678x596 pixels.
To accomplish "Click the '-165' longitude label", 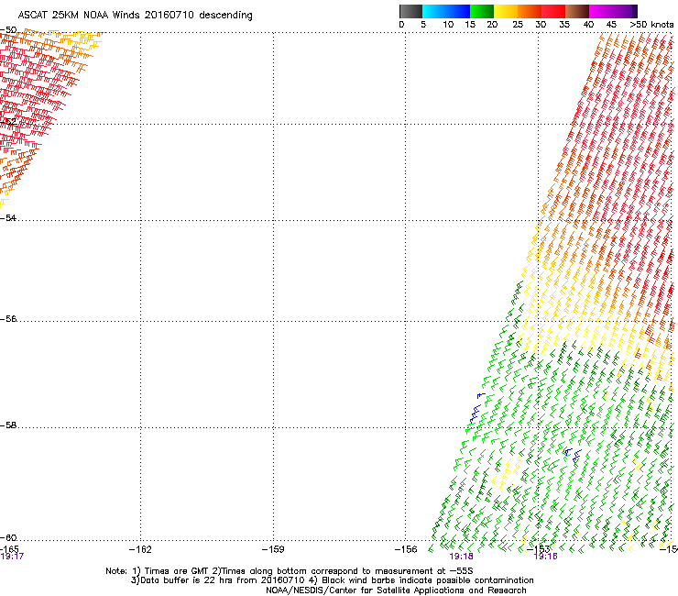I will 9,549.
